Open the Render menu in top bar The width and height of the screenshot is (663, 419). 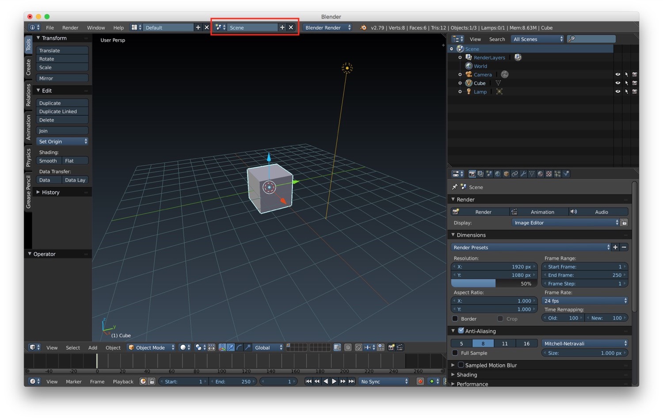pos(70,27)
